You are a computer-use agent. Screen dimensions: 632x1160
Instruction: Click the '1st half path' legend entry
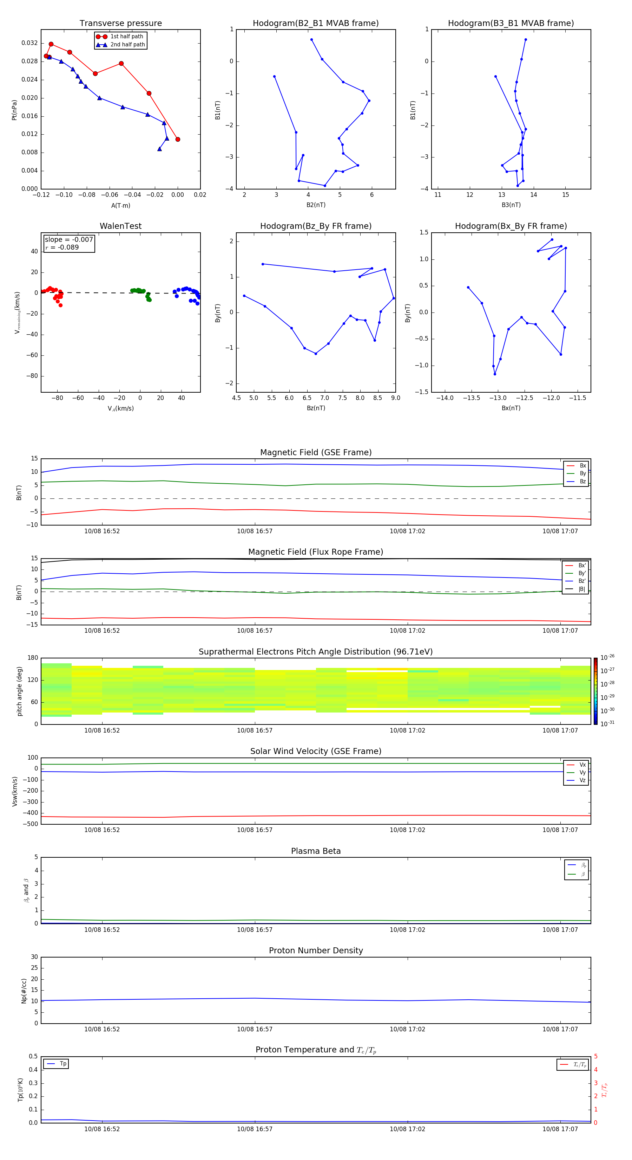(x=120, y=37)
